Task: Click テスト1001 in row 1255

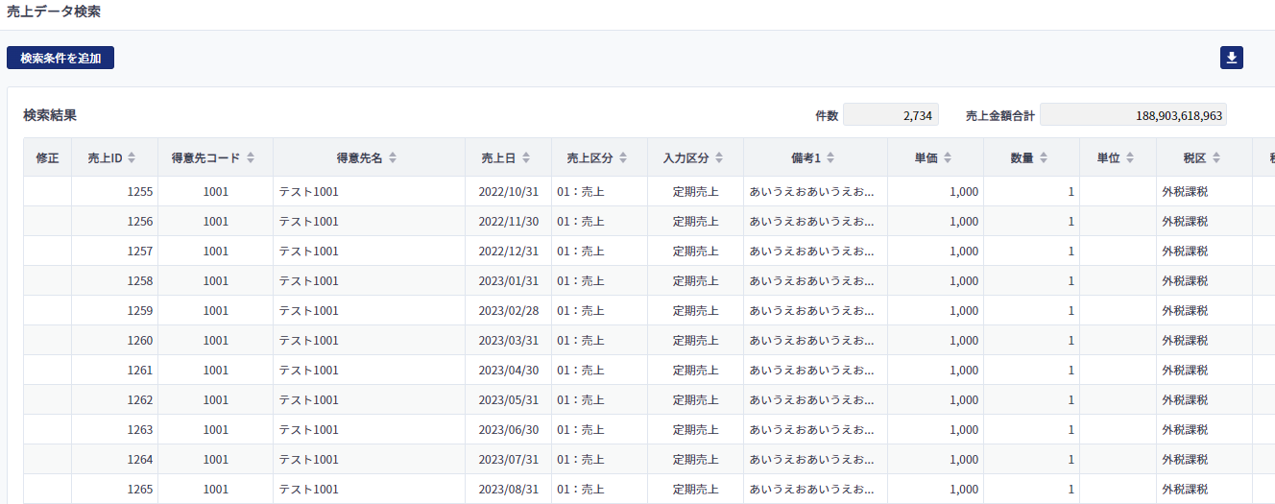Action: 309,192
